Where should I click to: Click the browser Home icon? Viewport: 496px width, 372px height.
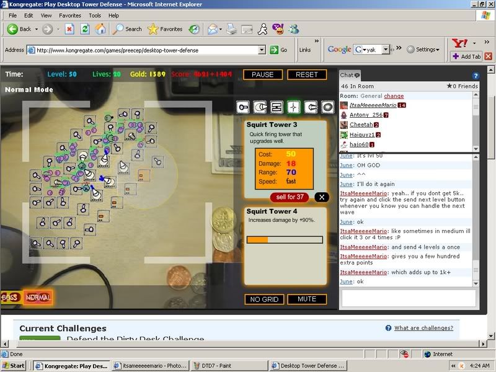tap(100, 29)
